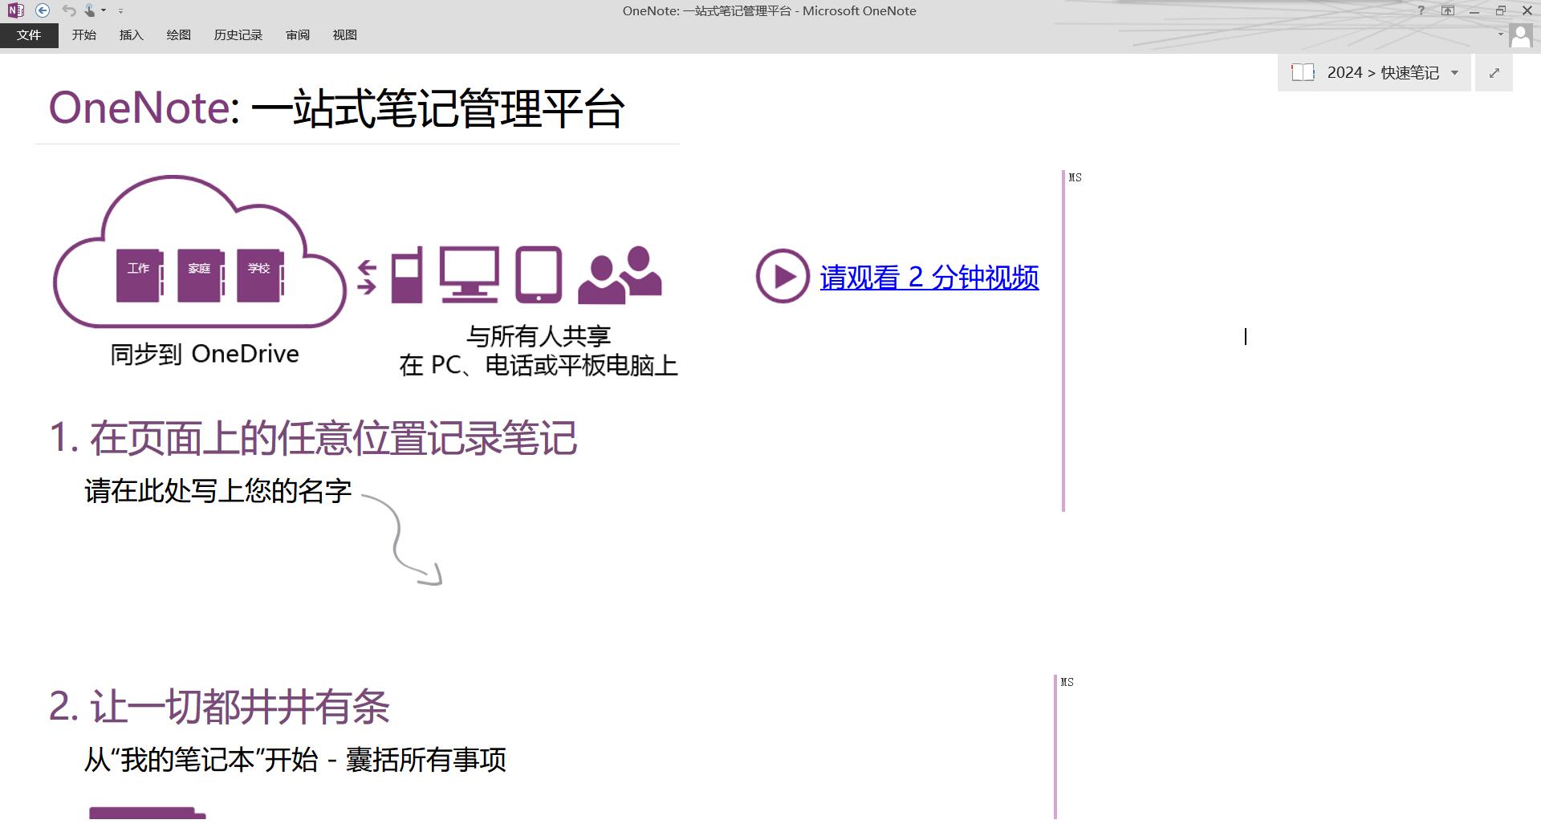The width and height of the screenshot is (1541, 836).
Task: Click the OneNote application logo icon
Action: (x=15, y=10)
